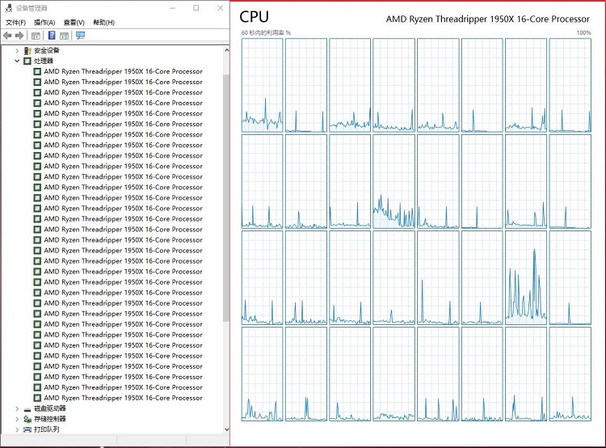Select the last Threadripper 1950X entry above 磁盘驱动器
This screenshot has height=448, width=606.
tap(124, 398)
